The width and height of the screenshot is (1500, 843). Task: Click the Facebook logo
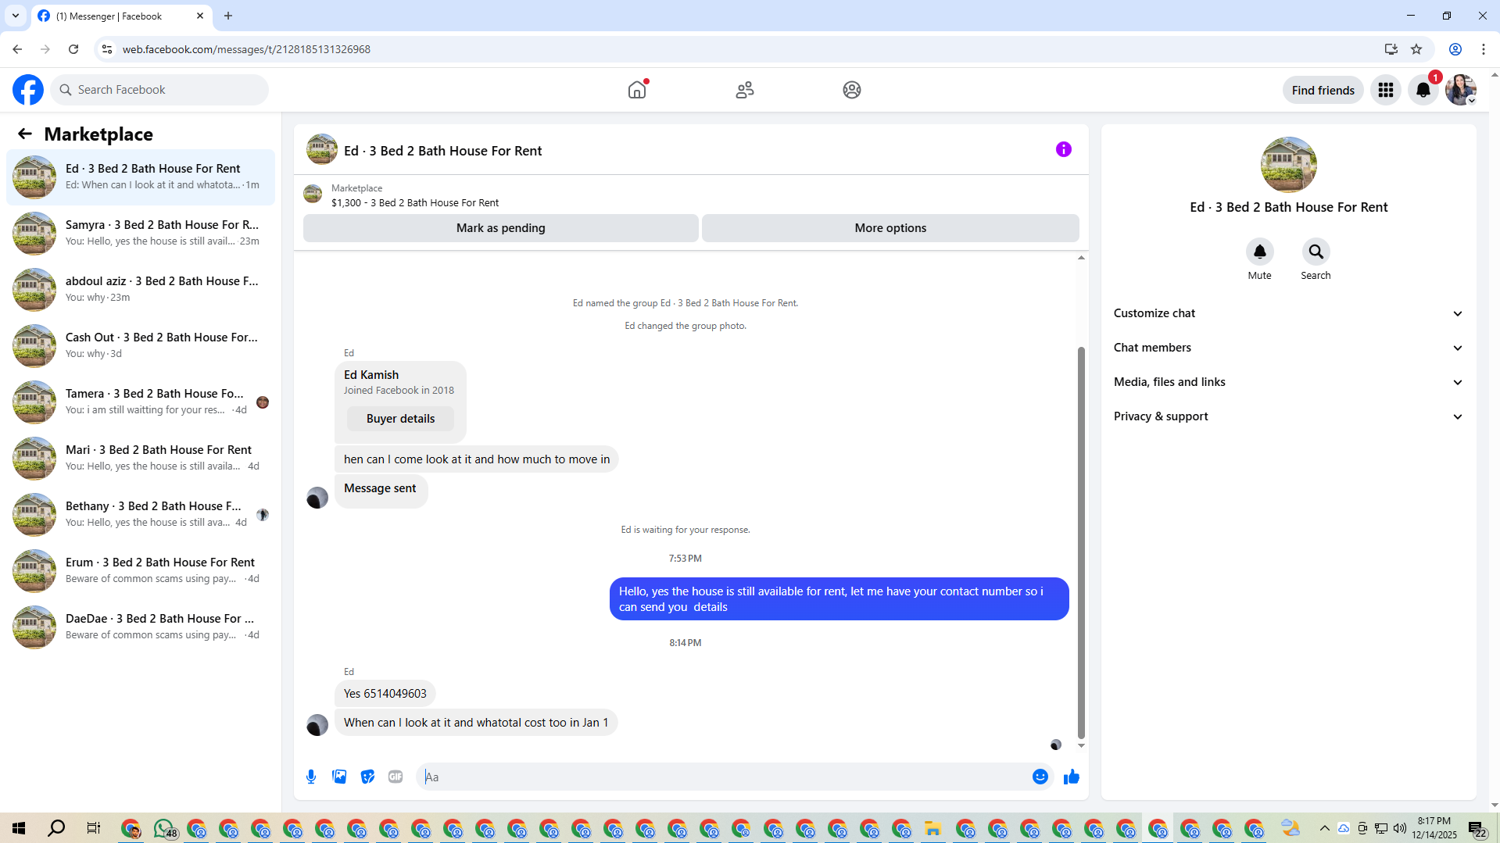[x=28, y=90]
